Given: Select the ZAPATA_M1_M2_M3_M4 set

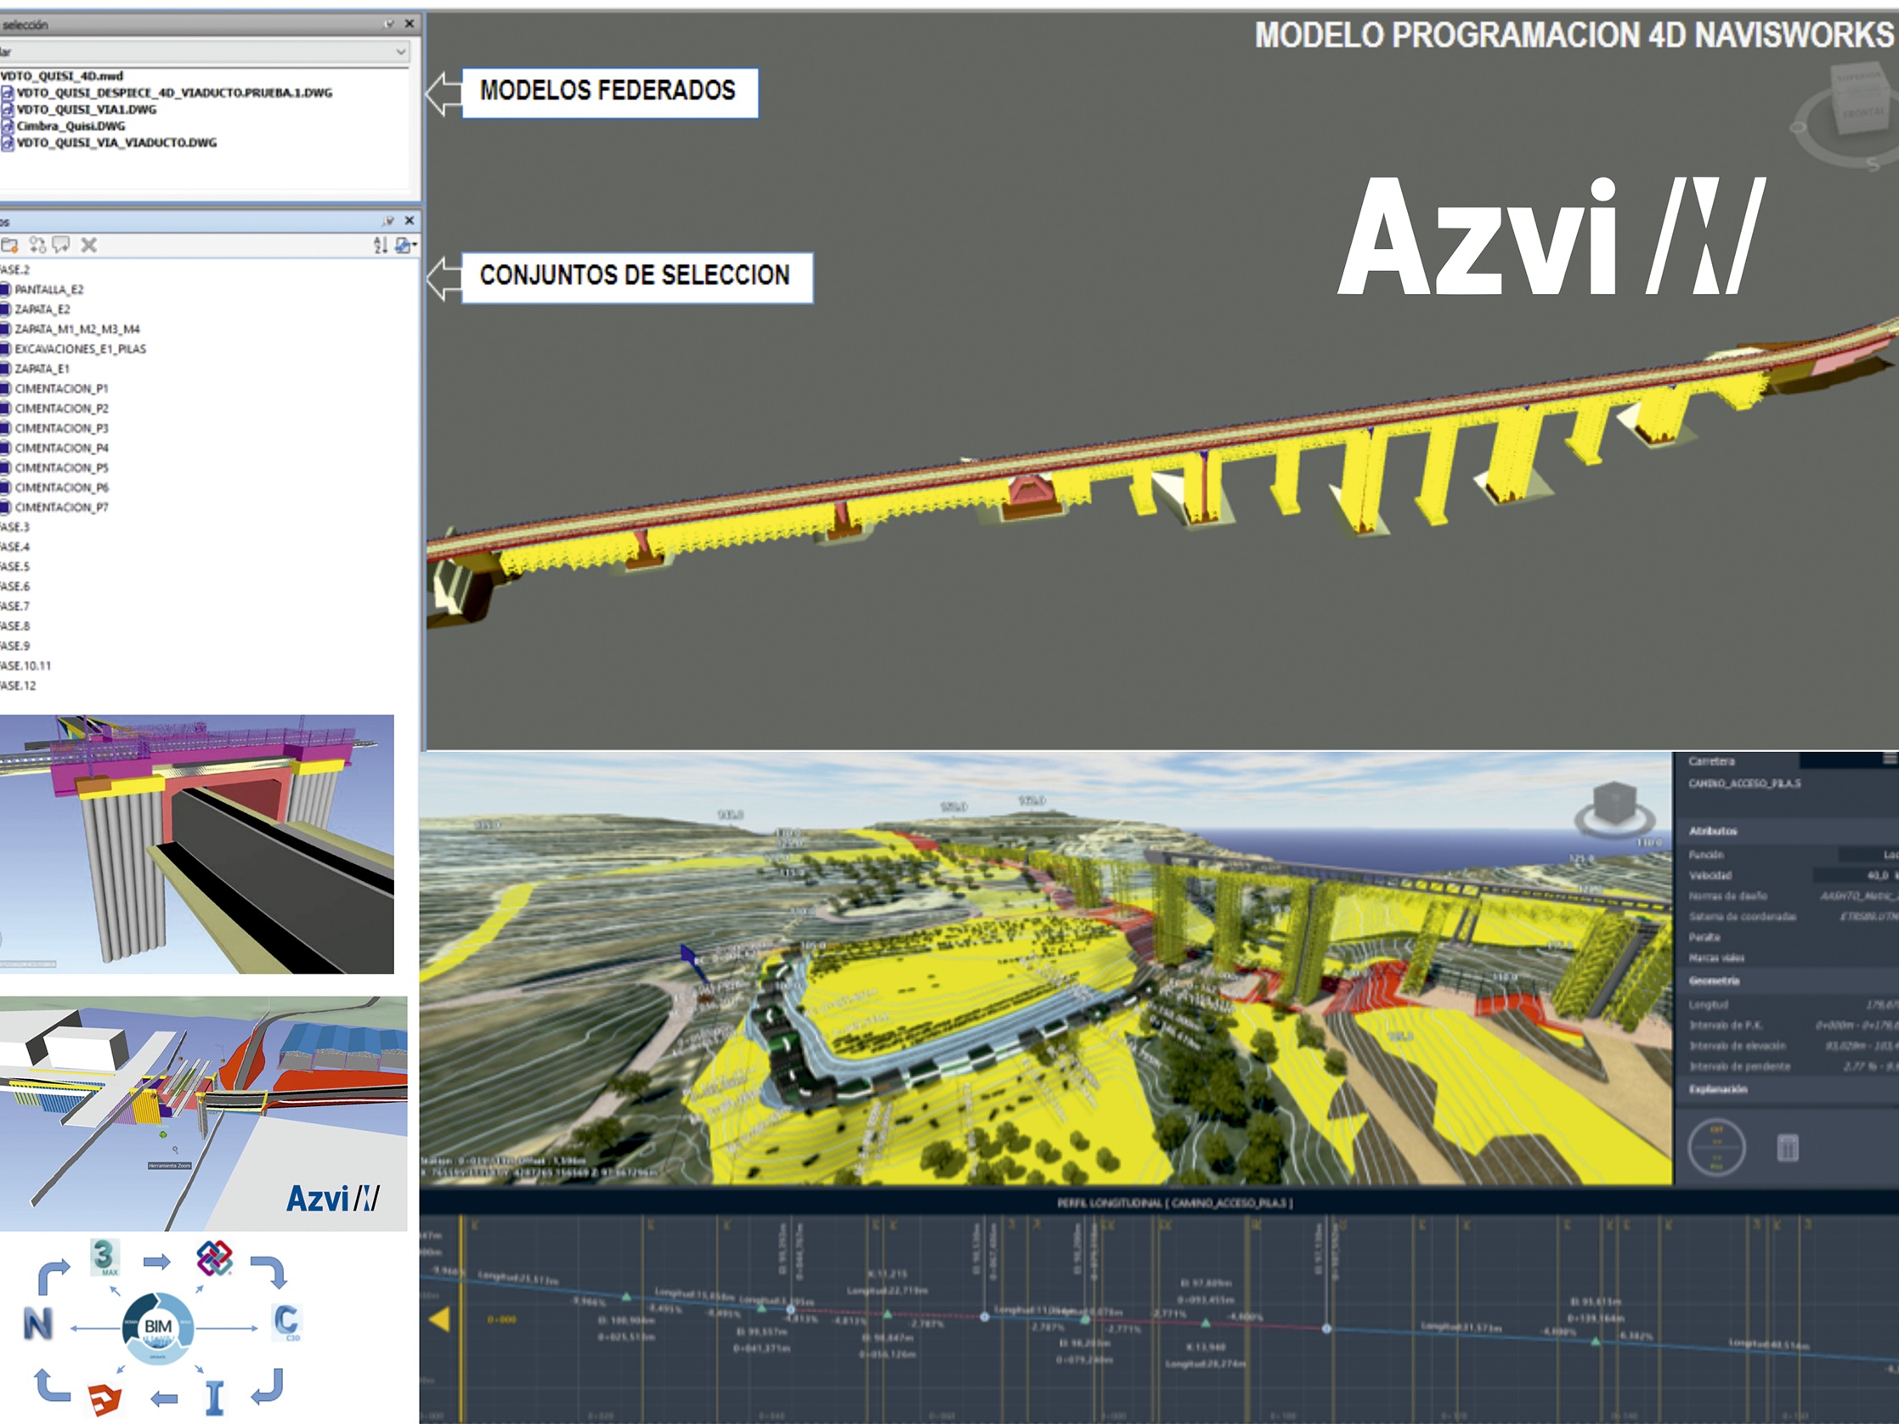Looking at the screenshot, I should [77, 330].
